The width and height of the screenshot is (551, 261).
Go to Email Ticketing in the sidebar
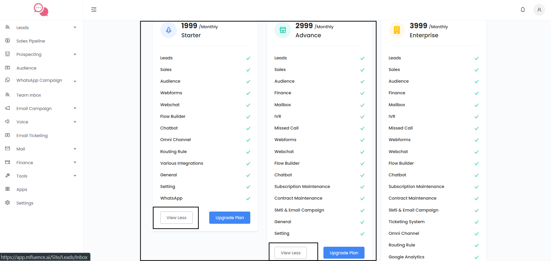(32, 136)
